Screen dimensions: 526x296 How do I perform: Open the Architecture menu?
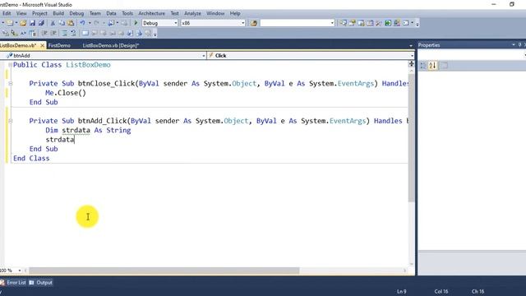(x=151, y=13)
